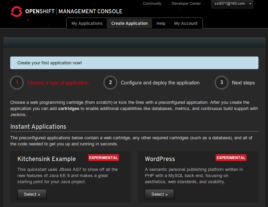Click the step 3 circle icon
Screen dimensions: 268x207
click(x=221, y=82)
